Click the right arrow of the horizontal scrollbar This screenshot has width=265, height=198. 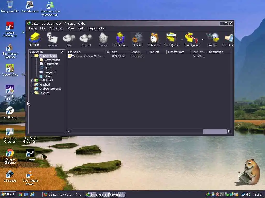pos(229,131)
